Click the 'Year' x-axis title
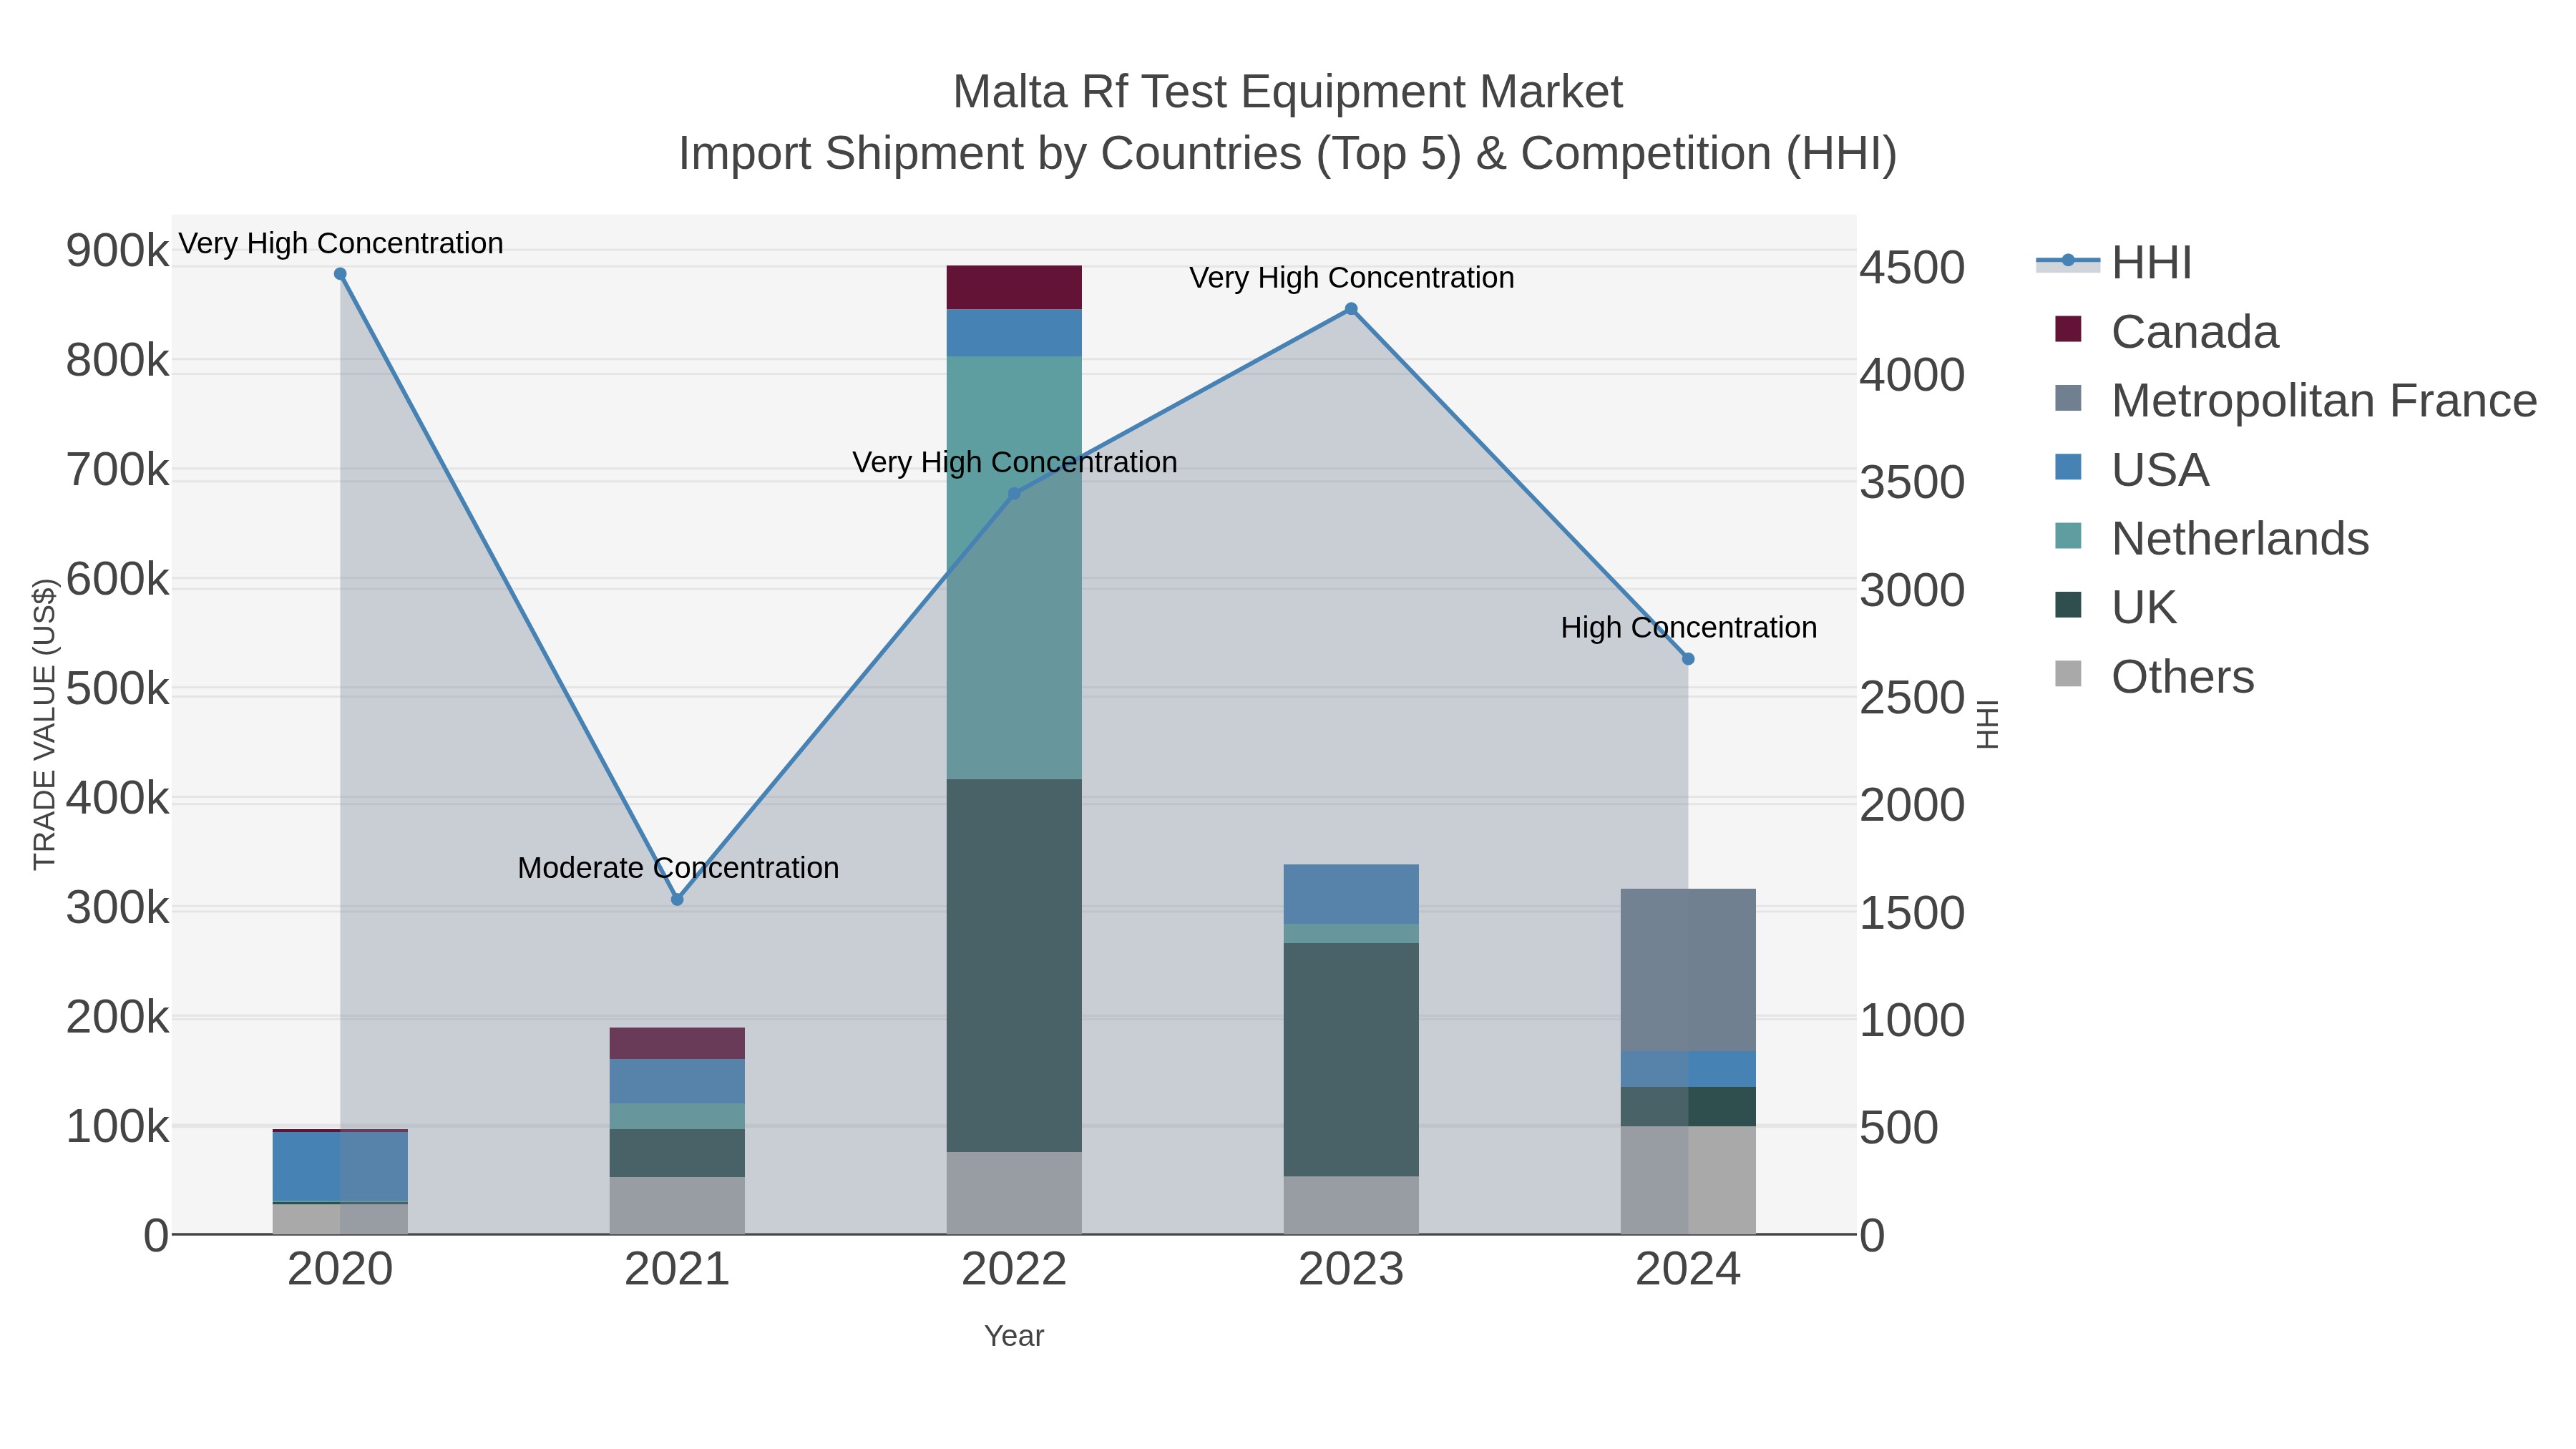This screenshot has height=1449, width=2576. coord(1014,1336)
